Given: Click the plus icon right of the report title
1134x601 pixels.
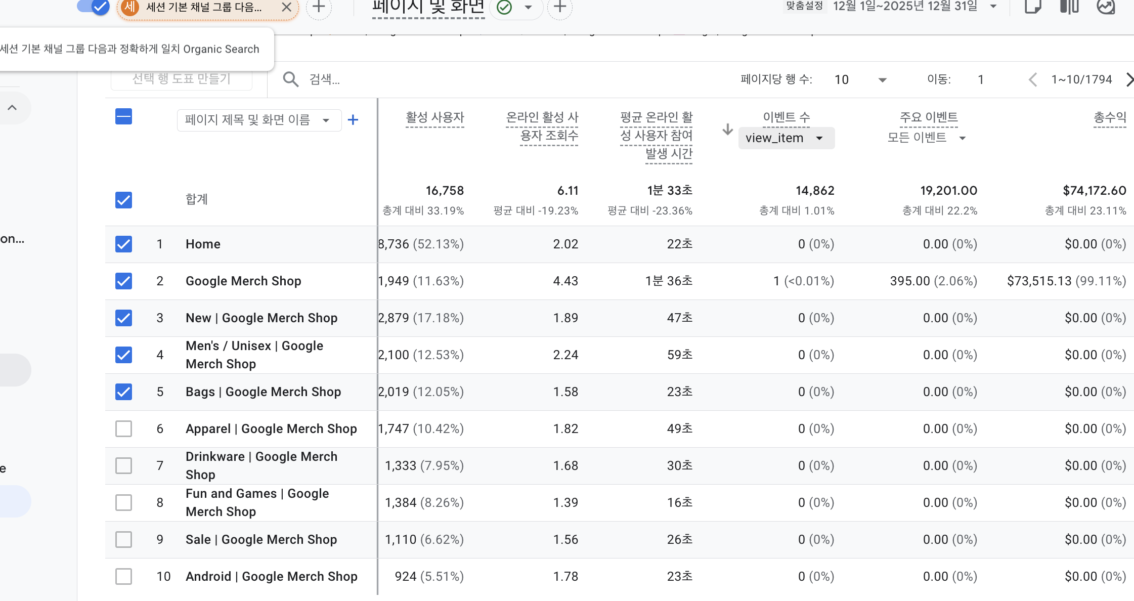Looking at the screenshot, I should 559,7.
